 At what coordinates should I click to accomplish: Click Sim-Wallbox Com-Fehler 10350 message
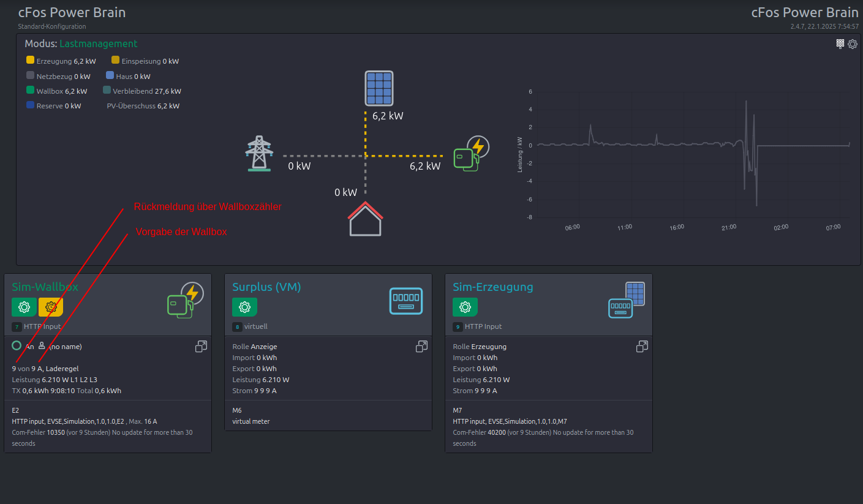point(102,438)
